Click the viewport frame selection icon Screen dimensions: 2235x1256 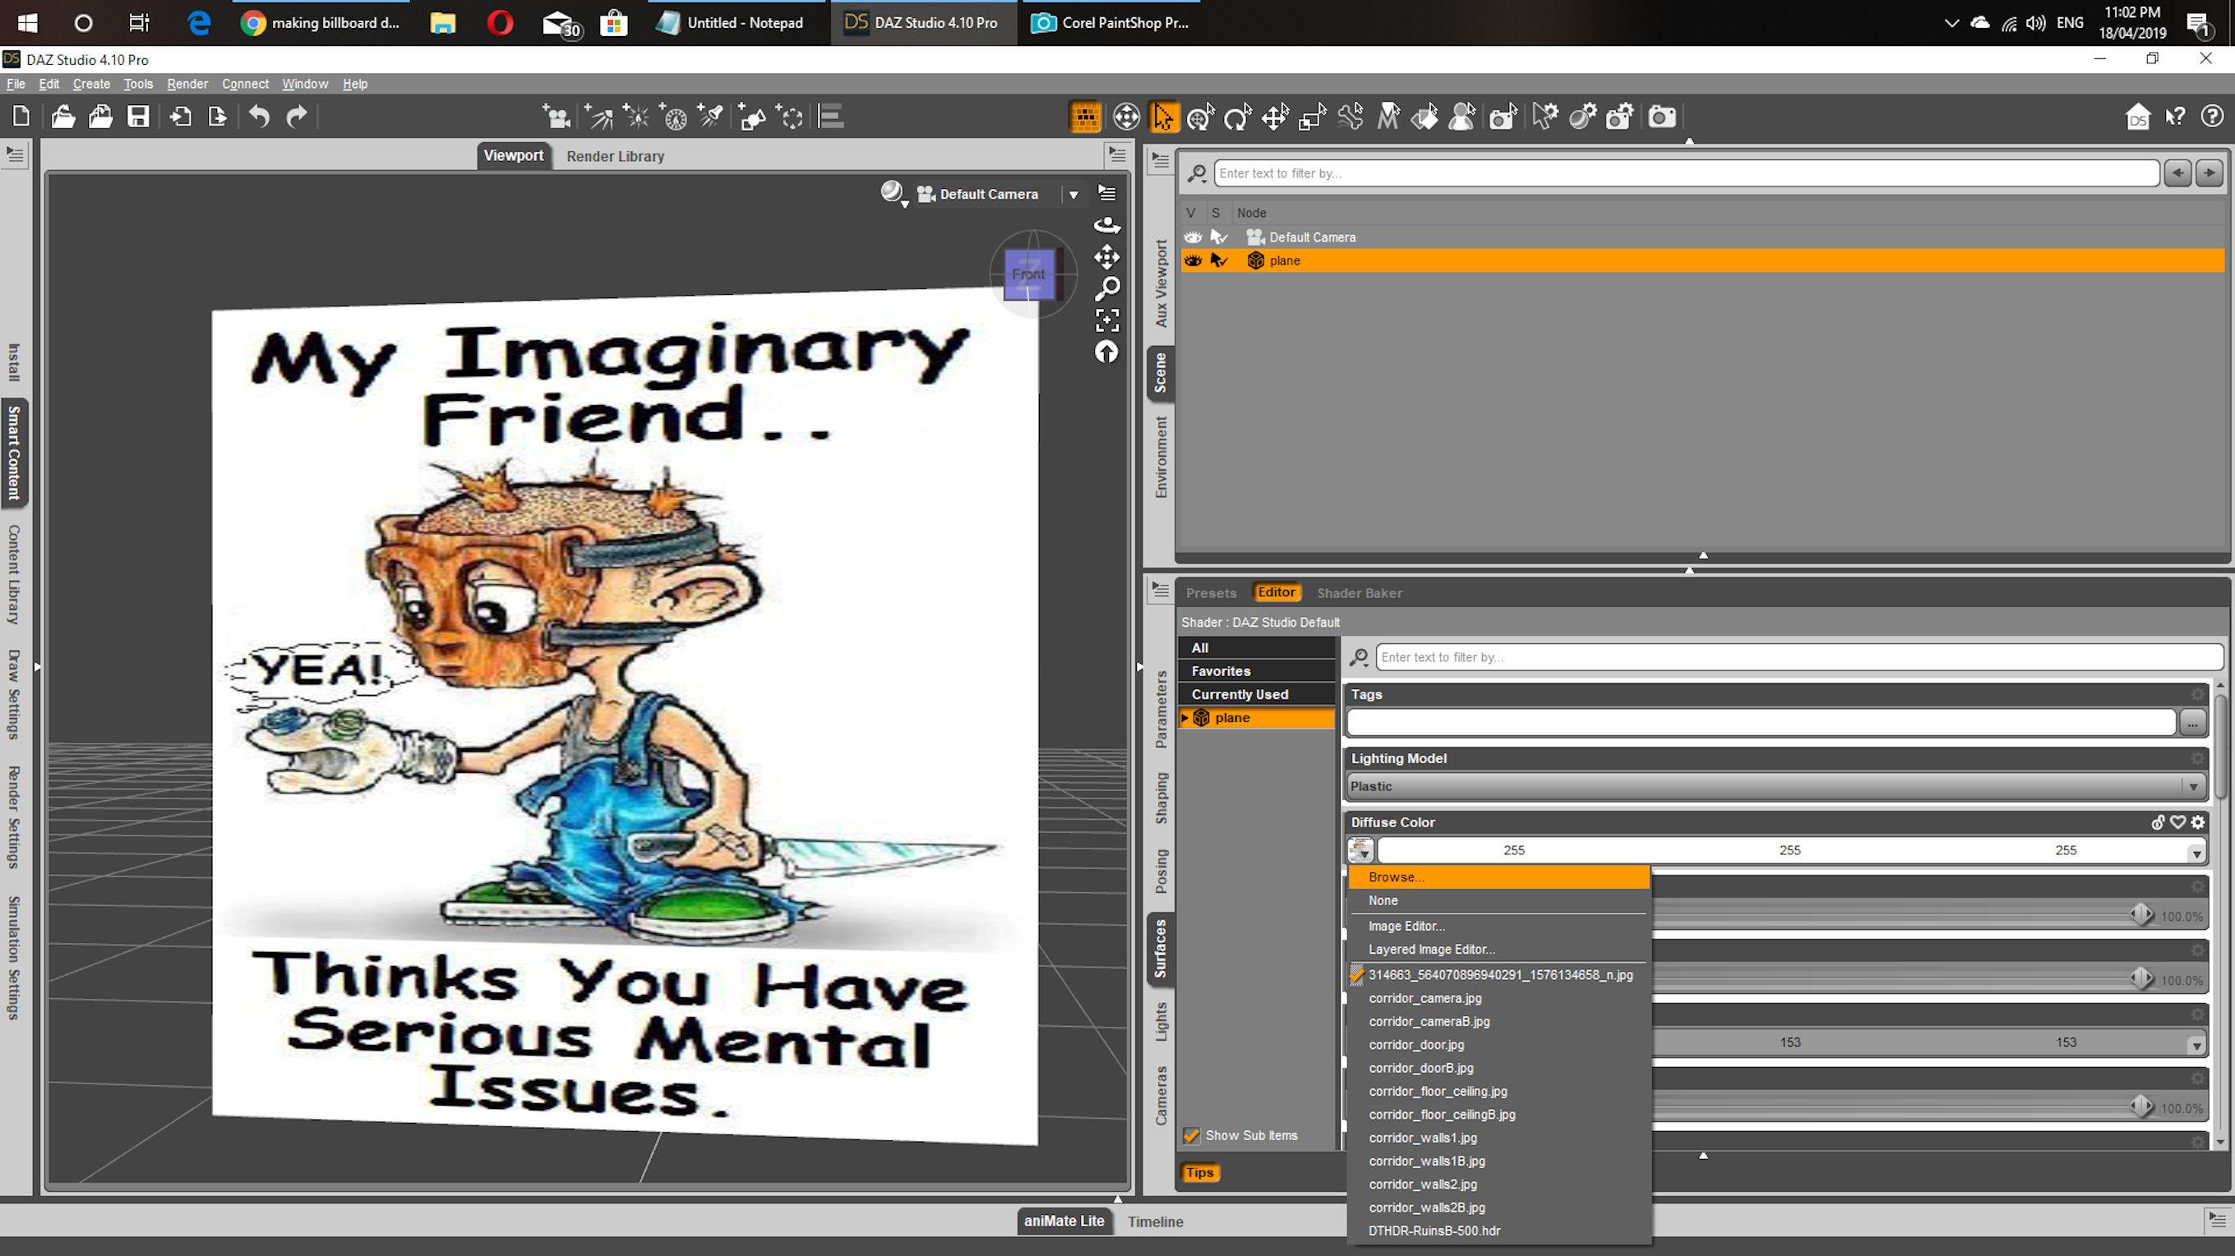(1107, 320)
